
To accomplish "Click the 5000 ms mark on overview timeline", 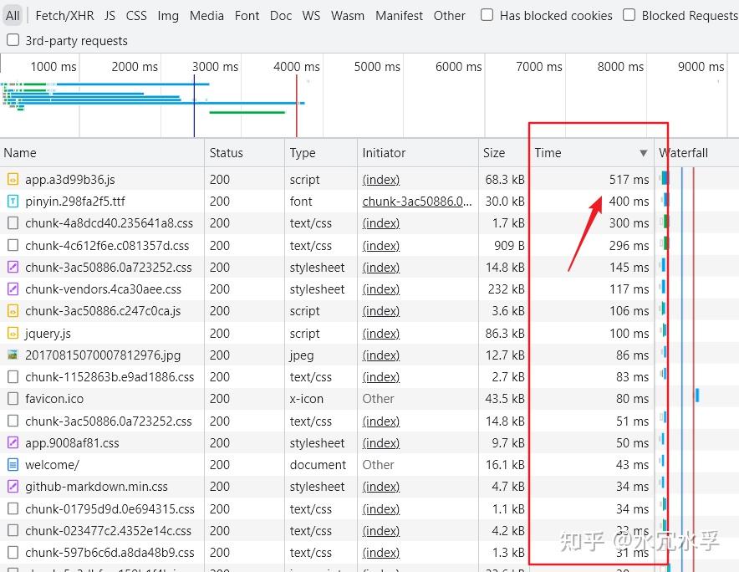I will click(377, 67).
